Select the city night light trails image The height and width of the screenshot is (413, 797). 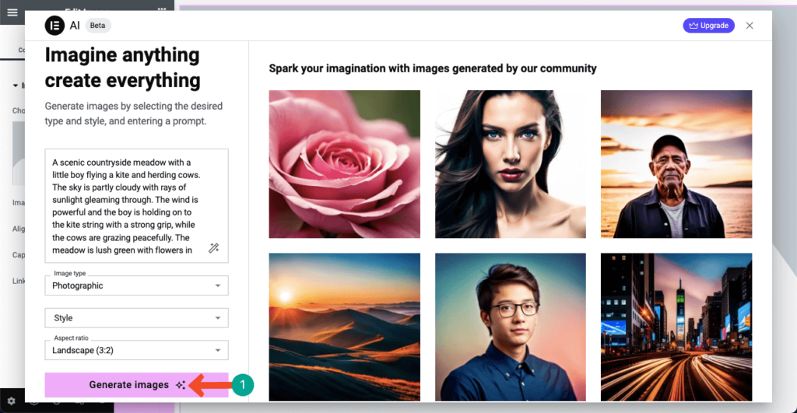676,327
